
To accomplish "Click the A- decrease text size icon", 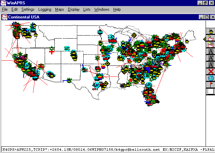I will (210, 65).
